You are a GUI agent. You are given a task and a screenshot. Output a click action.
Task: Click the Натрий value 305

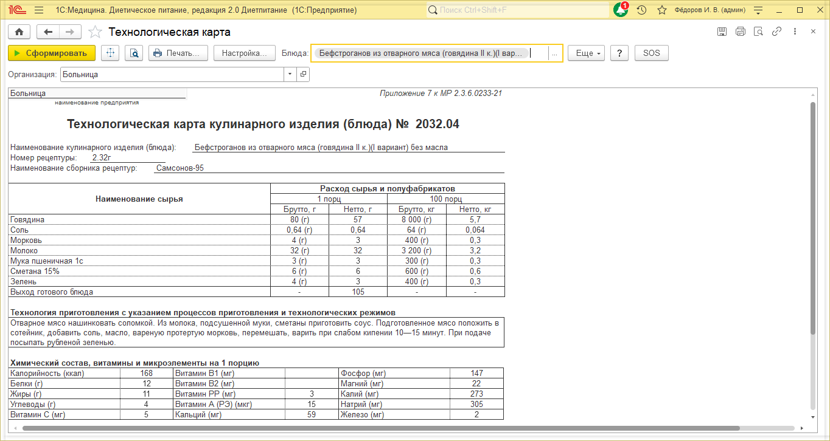pyautogui.click(x=476, y=404)
